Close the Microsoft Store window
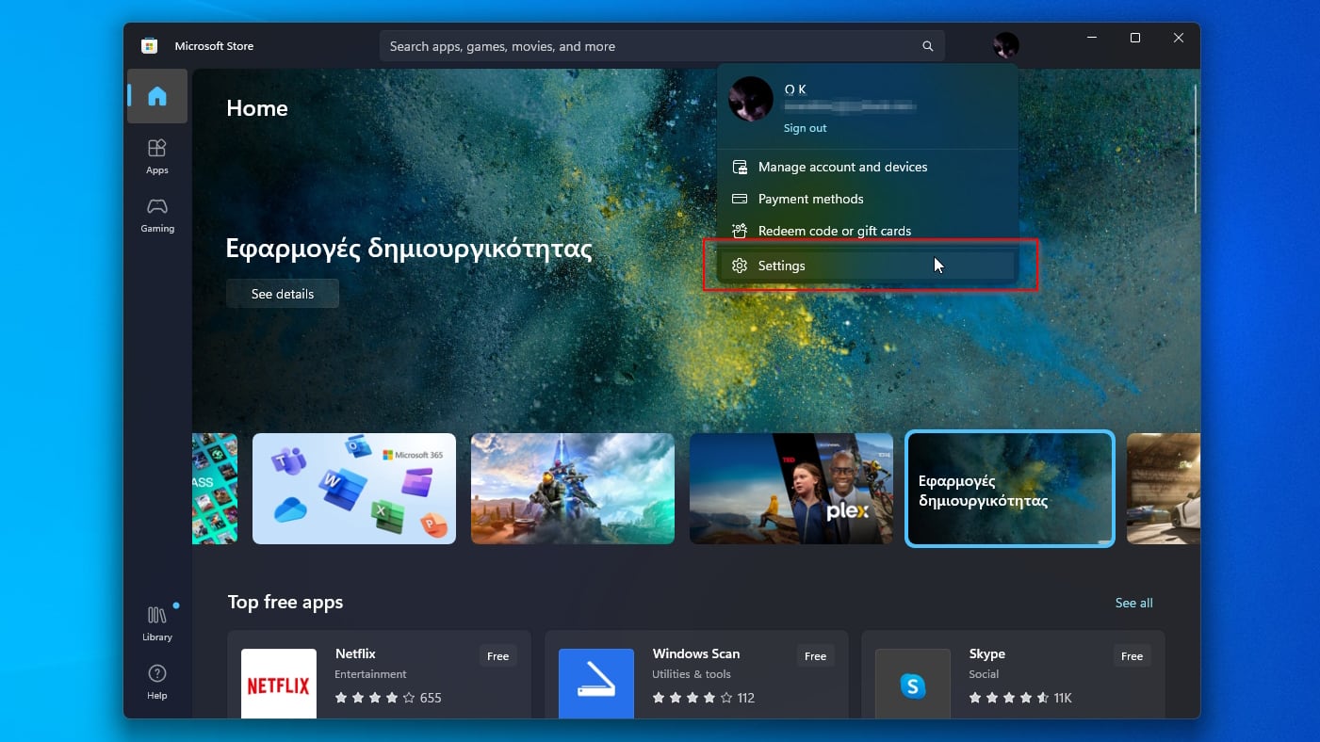This screenshot has height=742, width=1320. pos(1179,38)
